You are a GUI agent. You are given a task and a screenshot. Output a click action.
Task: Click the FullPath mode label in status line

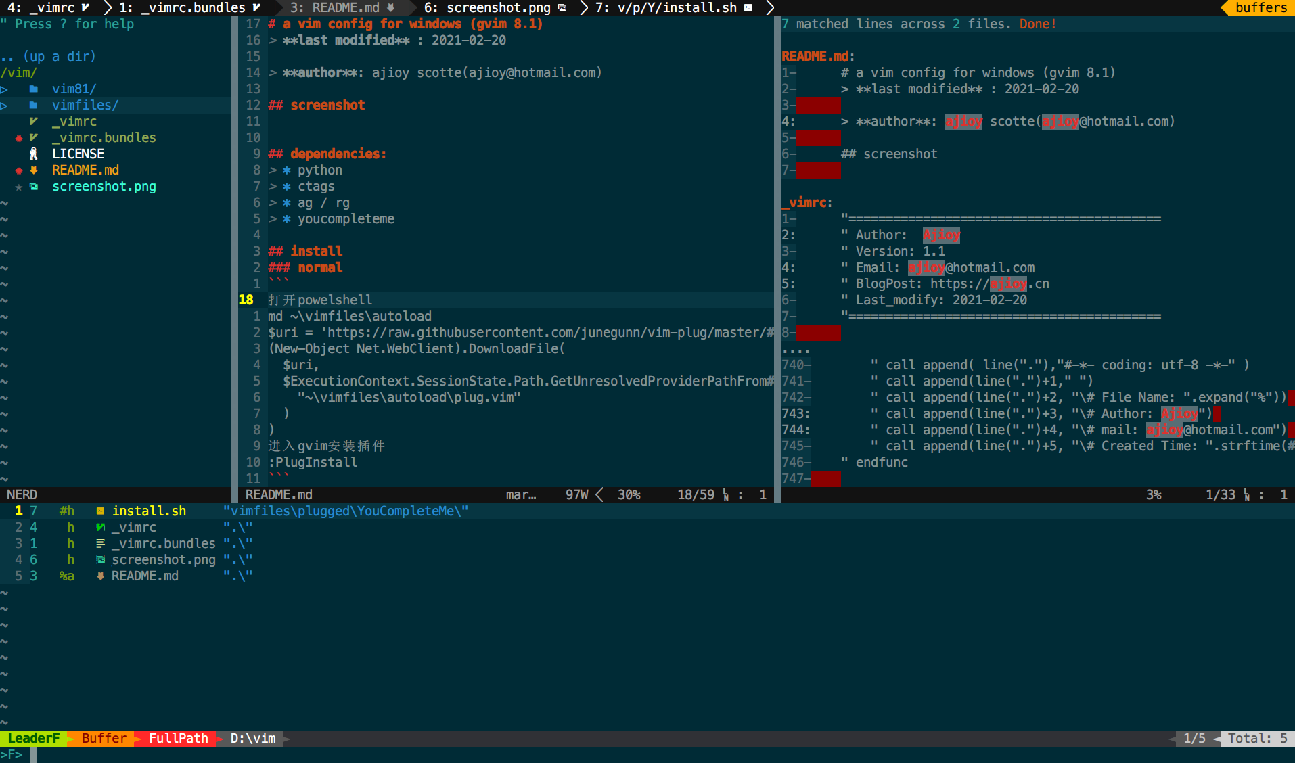coord(179,739)
